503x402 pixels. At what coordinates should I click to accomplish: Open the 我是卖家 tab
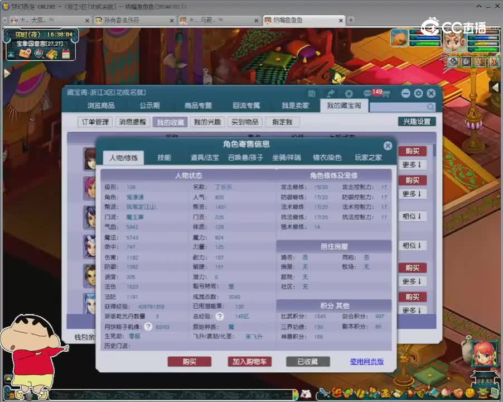[296, 106]
